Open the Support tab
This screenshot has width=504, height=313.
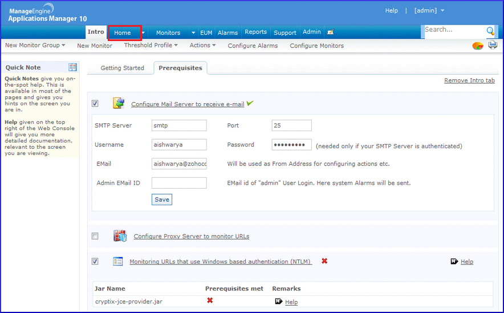[x=285, y=32]
